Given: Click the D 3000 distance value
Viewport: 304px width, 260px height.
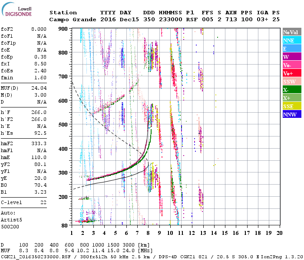Looking at the screenshot, I should pyautogui.click(x=129, y=245).
